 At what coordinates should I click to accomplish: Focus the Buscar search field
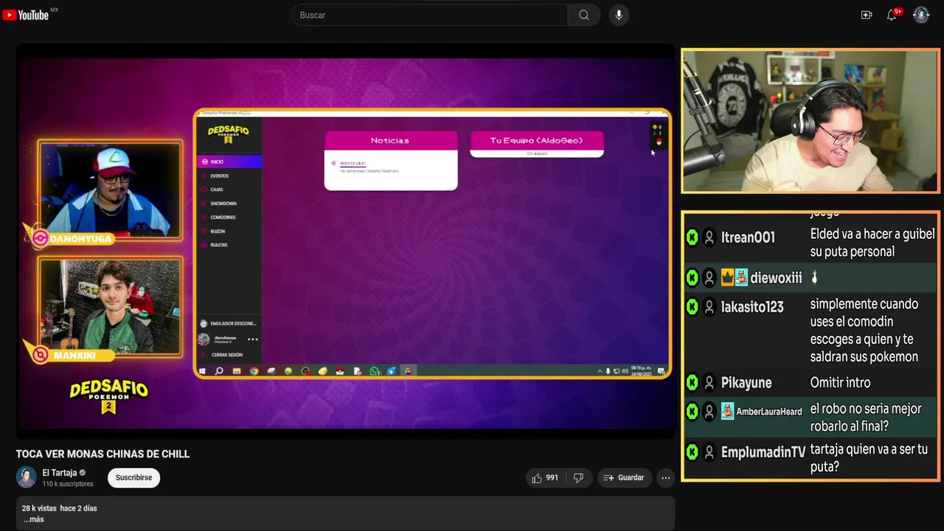point(429,15)
